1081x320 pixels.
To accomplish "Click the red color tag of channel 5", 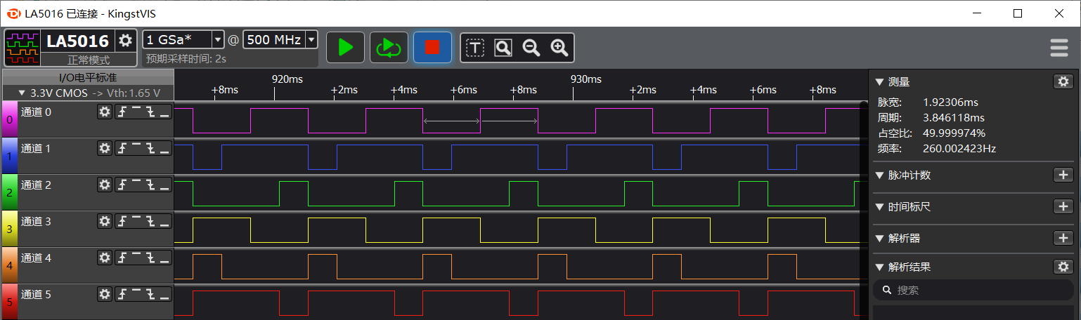I will [10, 302].
